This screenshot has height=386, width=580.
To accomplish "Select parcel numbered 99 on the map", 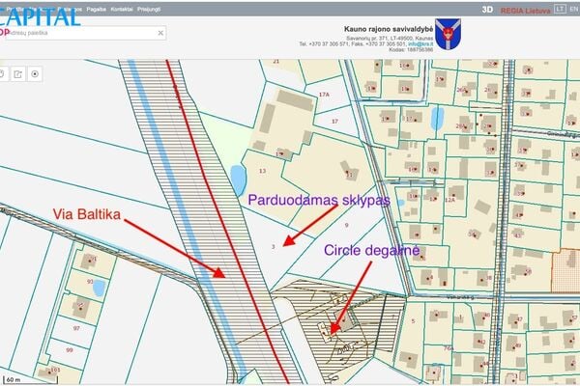I will click(70, 349).
